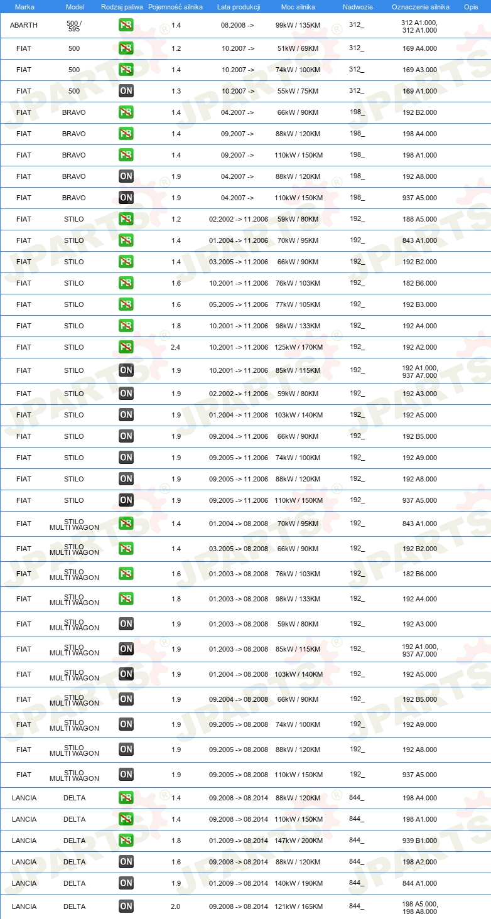Screen dimensions: 491x919
Task: Click the ON diesel icon for Fiat 500 1.3
Action: (x=126, y=91)
